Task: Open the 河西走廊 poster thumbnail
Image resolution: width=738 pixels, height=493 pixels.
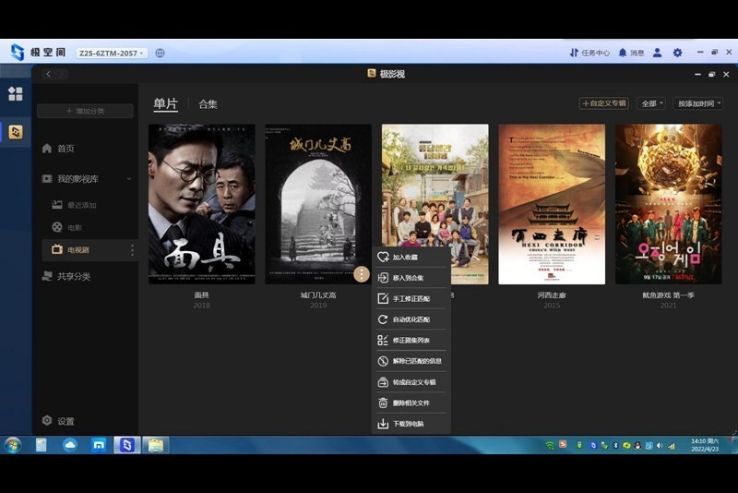Action: (552, 204)
